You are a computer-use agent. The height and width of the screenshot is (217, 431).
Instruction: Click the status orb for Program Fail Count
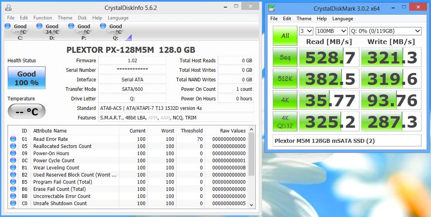[x=13, y=182]
